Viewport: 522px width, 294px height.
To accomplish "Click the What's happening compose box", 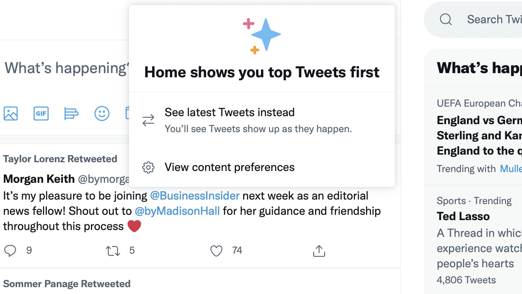I will (65, 68).
